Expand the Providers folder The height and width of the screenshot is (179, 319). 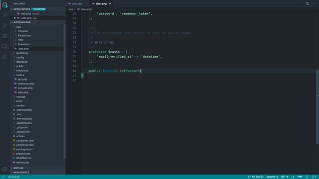pos(38,44)
